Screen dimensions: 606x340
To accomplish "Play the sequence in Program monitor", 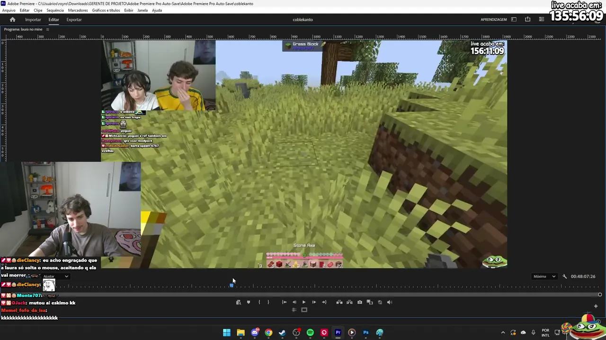I will [304, 302].
